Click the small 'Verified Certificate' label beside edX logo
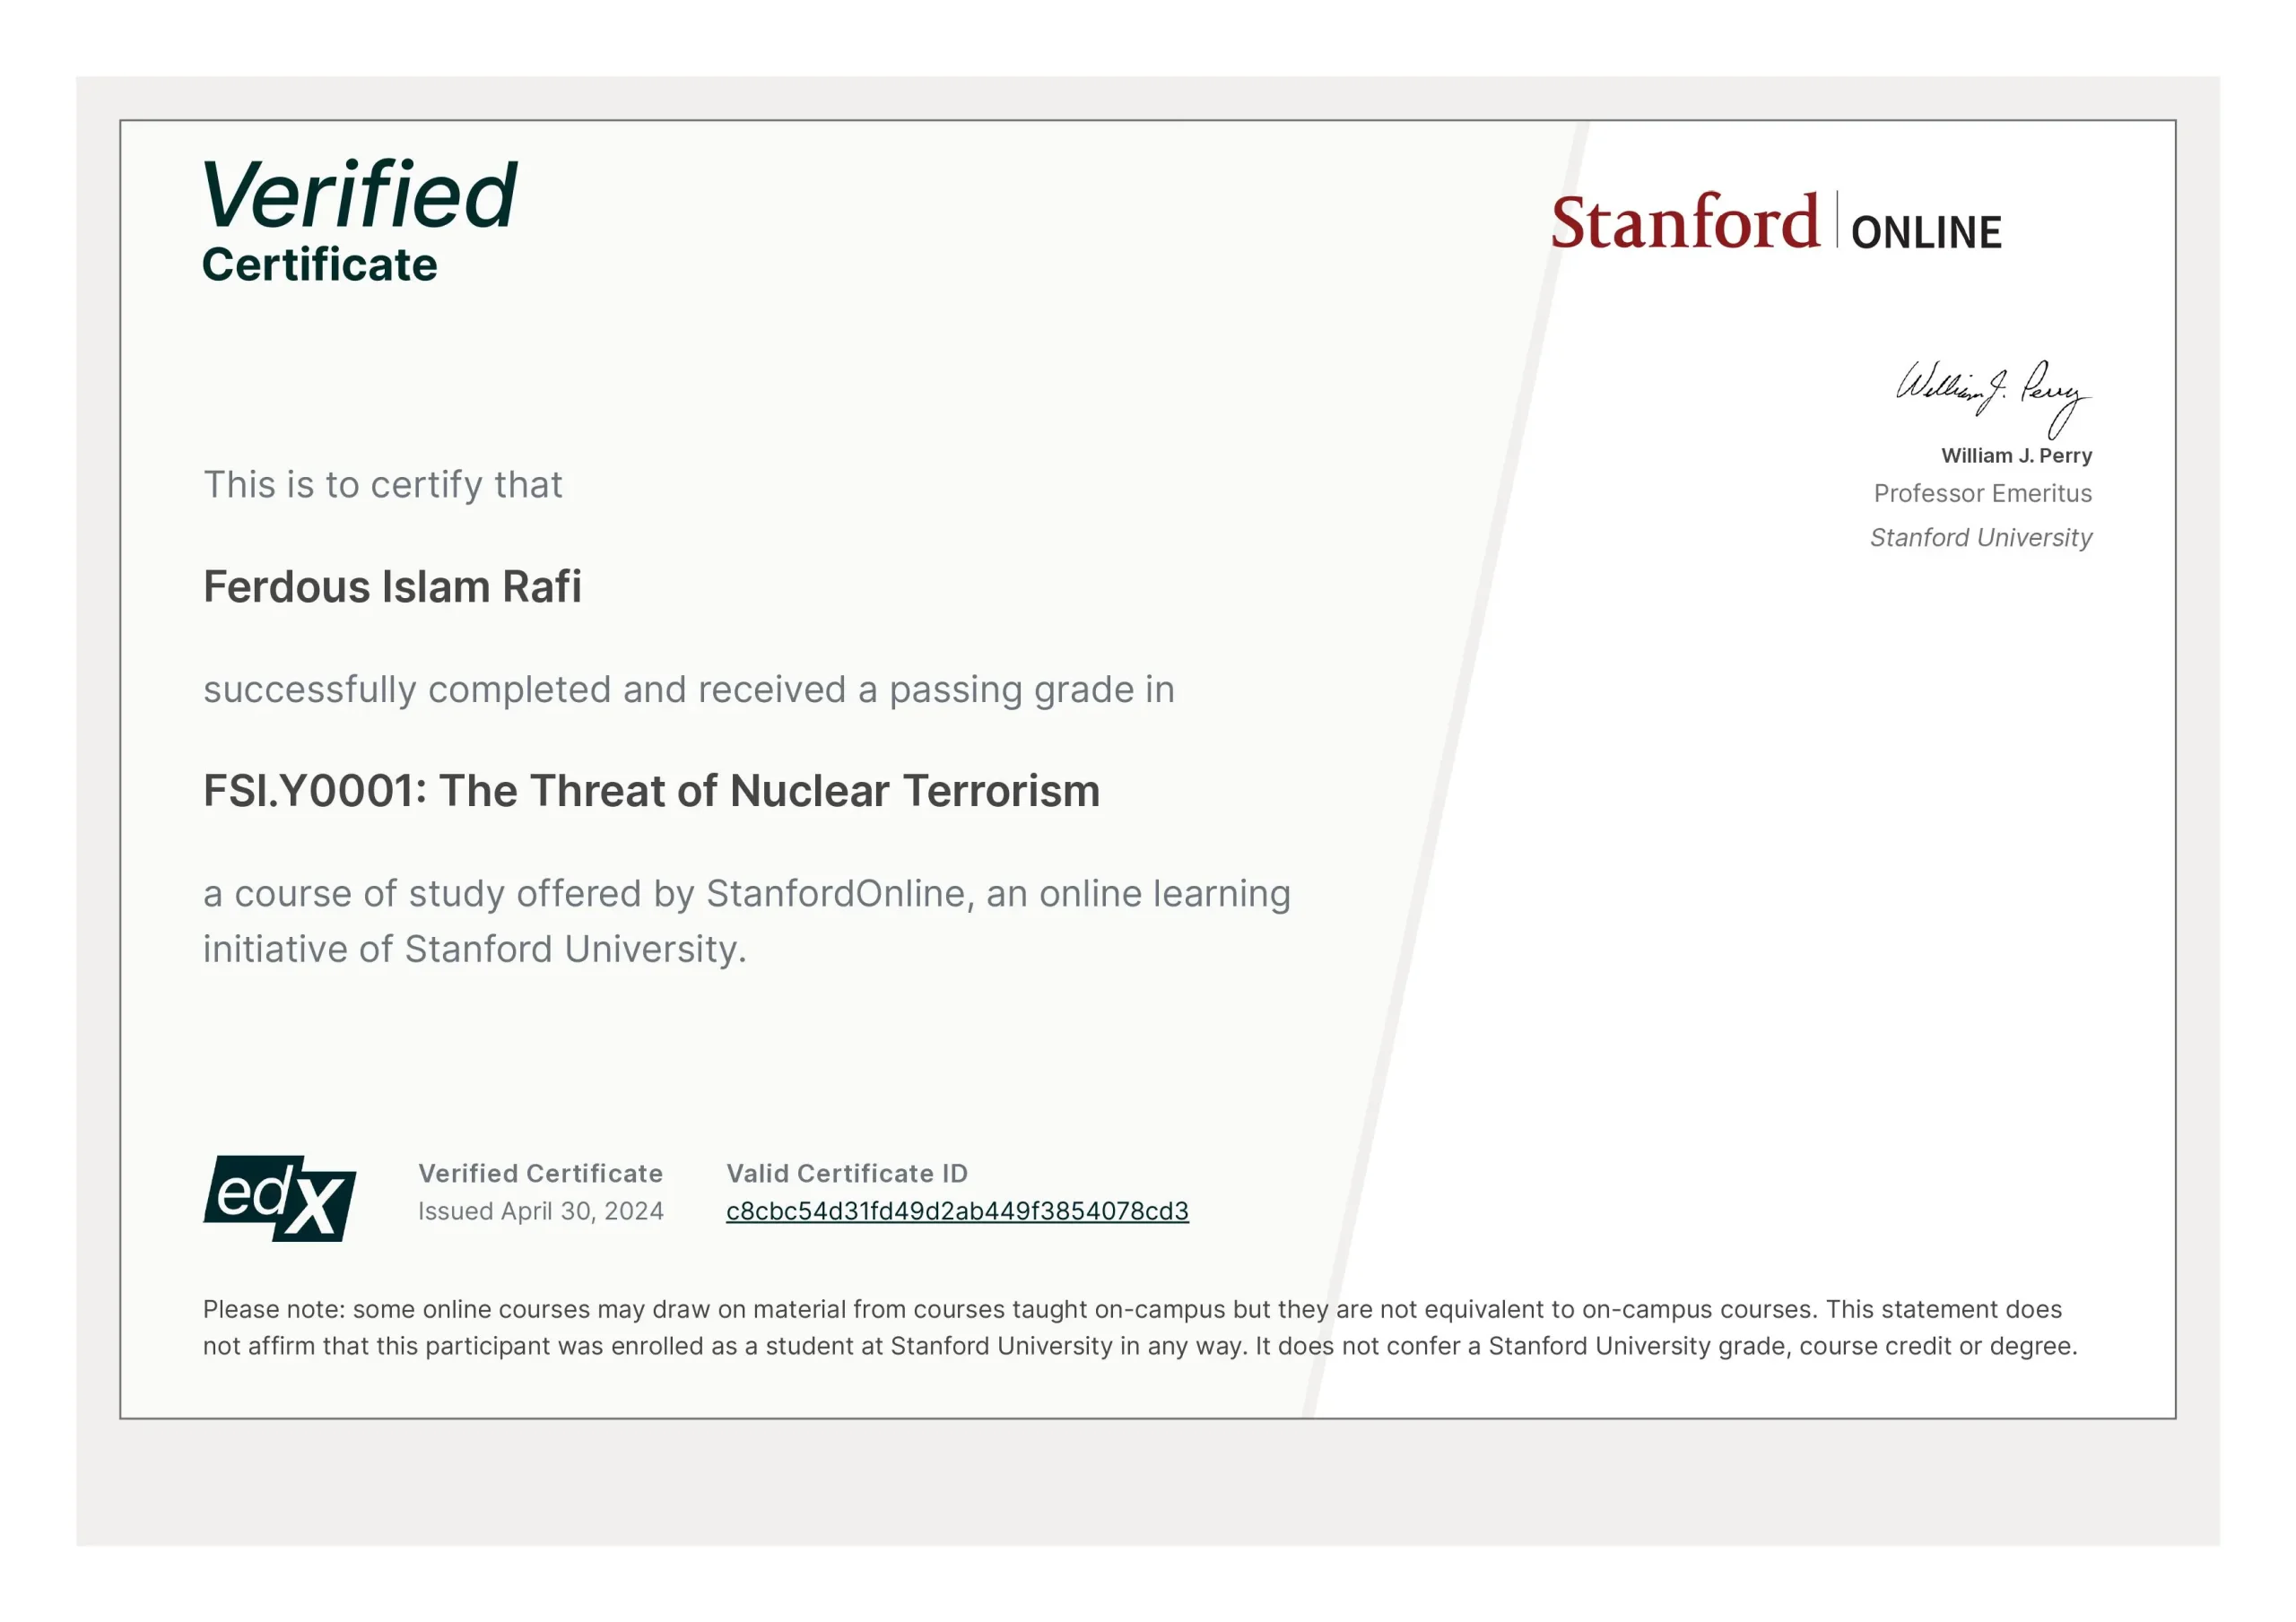This screenshot has height=1622, width=2296. point(541,1173)
